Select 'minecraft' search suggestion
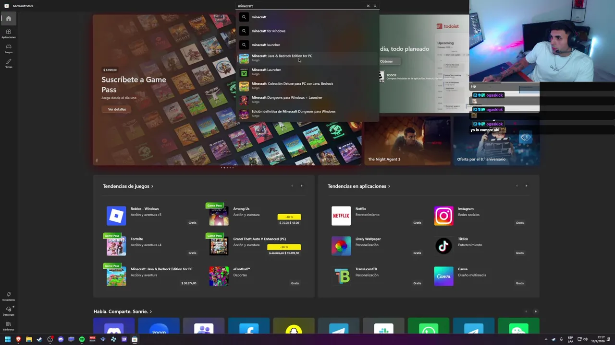Viewport: 615px width, 345px height. click(307, 17)
